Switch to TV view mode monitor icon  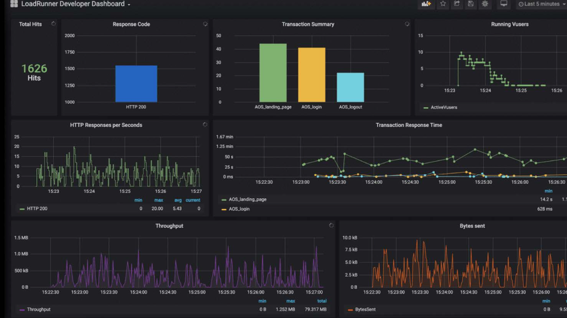tap(504, 4)
